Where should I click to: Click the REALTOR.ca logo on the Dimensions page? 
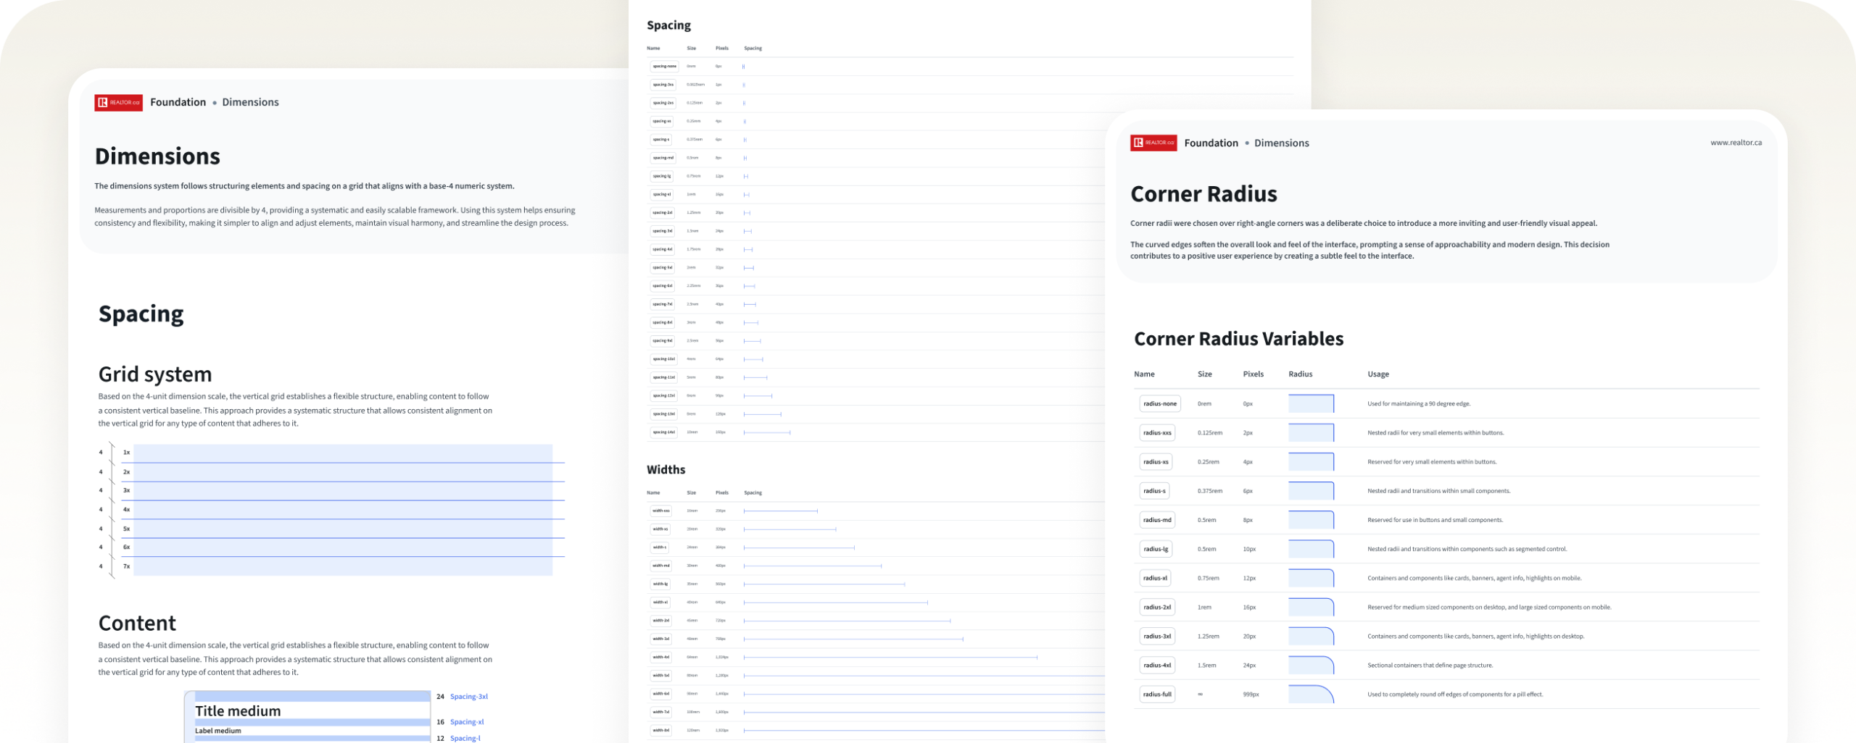[118, 102]
